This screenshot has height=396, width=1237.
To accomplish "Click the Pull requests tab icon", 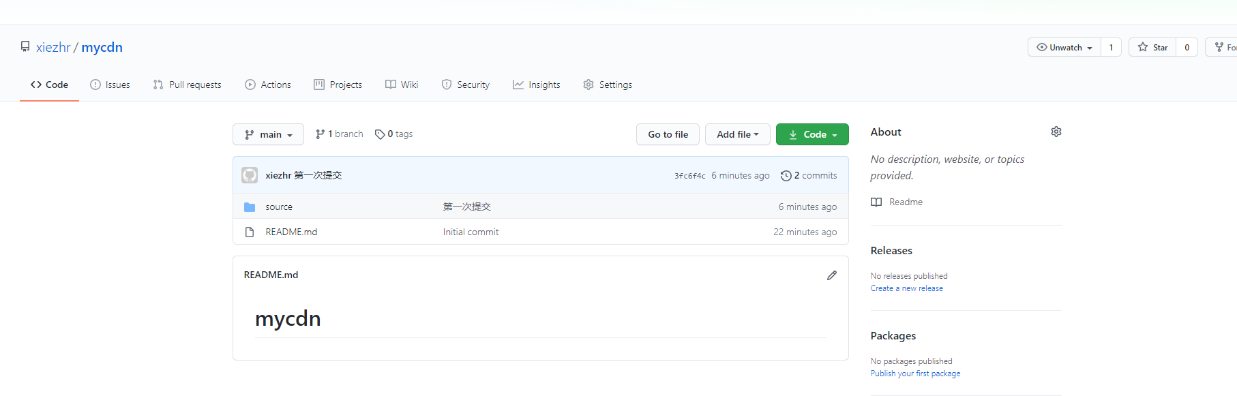I will click(158, 85).
